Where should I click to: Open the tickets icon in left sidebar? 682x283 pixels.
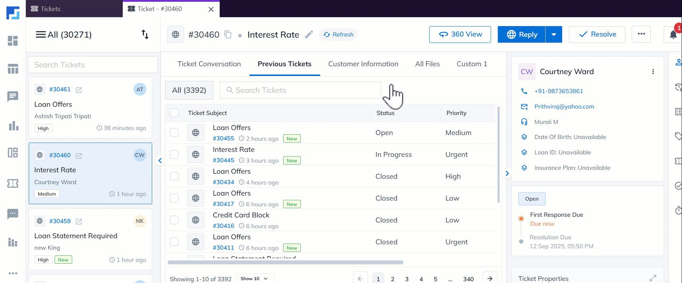tap(13, 183)
